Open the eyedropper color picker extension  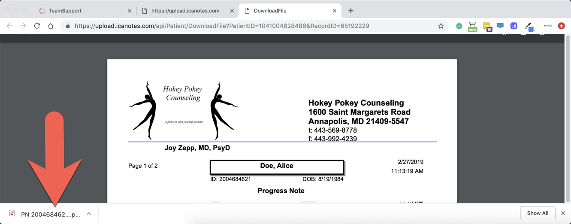click(x=529, y=26)
